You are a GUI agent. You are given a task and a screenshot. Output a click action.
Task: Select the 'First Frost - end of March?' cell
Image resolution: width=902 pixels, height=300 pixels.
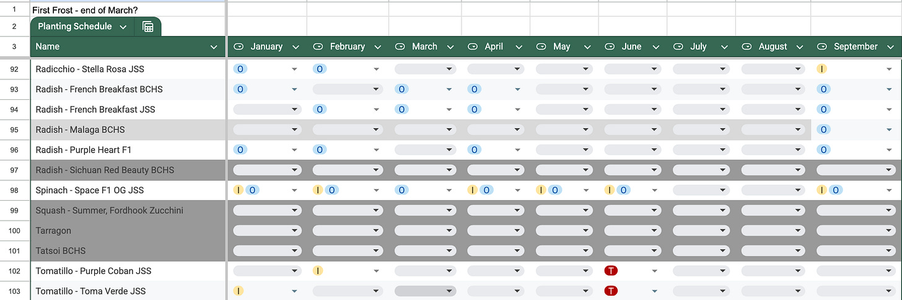(128, 9)
